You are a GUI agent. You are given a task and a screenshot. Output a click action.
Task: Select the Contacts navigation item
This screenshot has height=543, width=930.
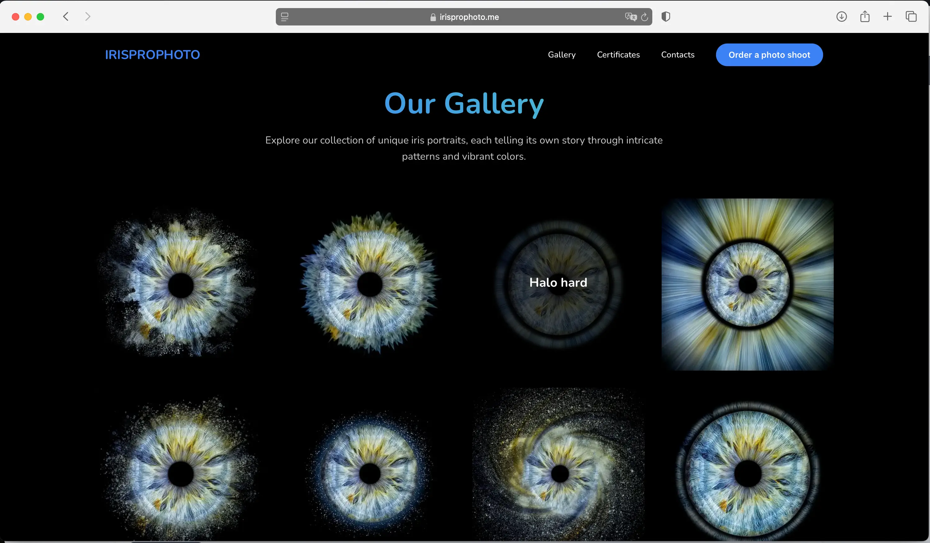677,55
